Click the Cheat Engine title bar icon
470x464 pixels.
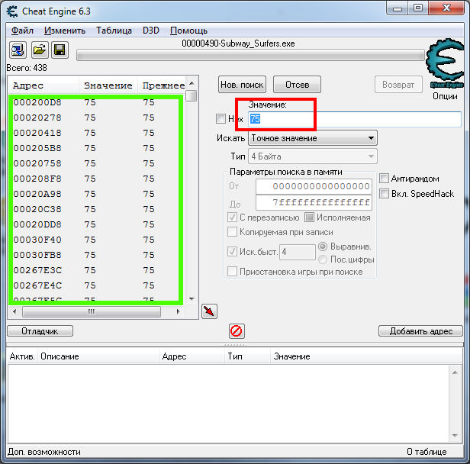click(x=12, y=11)
